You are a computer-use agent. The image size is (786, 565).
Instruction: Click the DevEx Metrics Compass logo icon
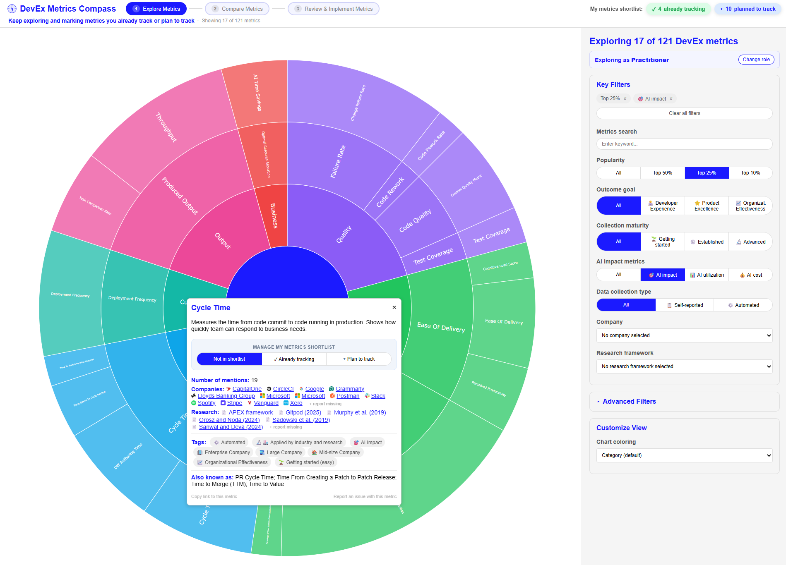(12, 9)
